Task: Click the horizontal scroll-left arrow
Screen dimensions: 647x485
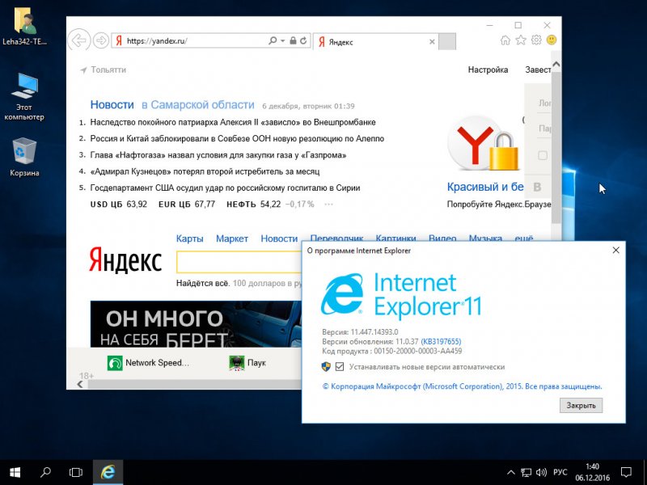Action: click(x=80, y=385)
